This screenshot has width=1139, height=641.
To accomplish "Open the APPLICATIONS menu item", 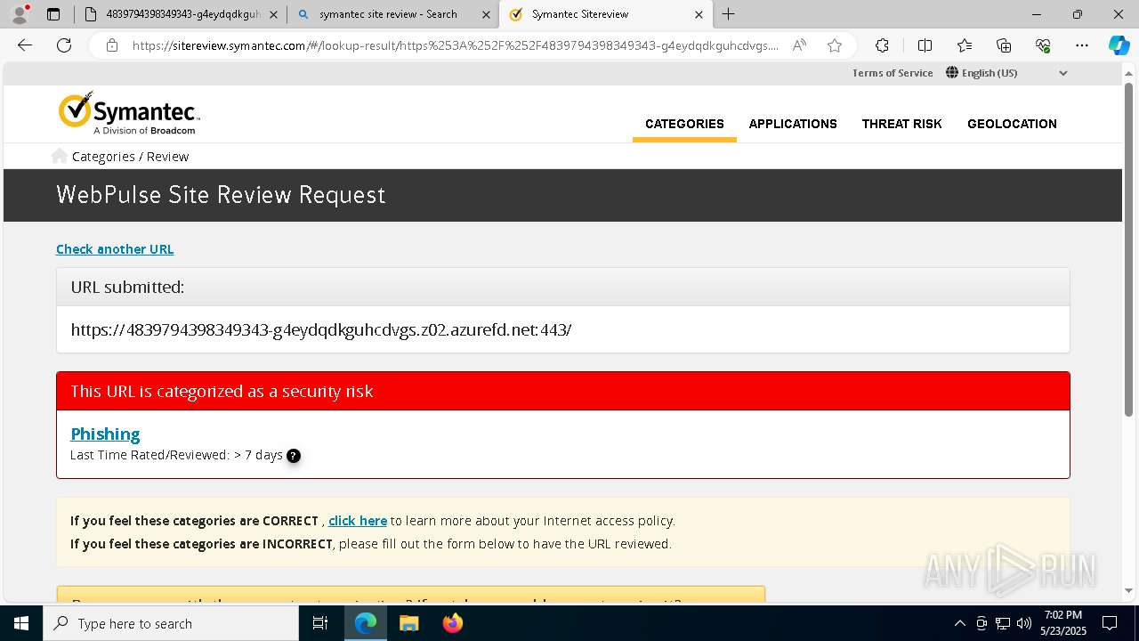I will (x=793, y=124).
